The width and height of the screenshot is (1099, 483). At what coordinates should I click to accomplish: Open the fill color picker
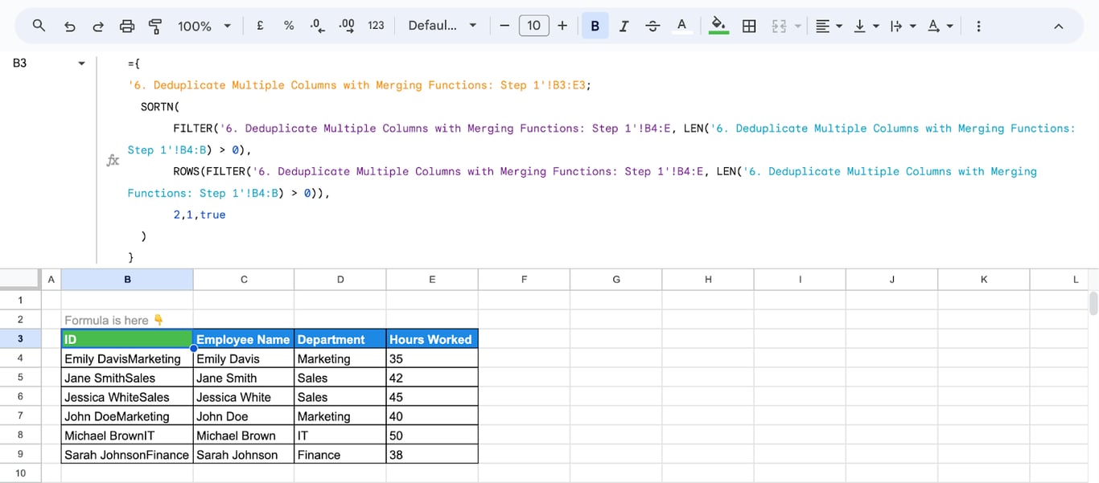[x=719, y=26]
